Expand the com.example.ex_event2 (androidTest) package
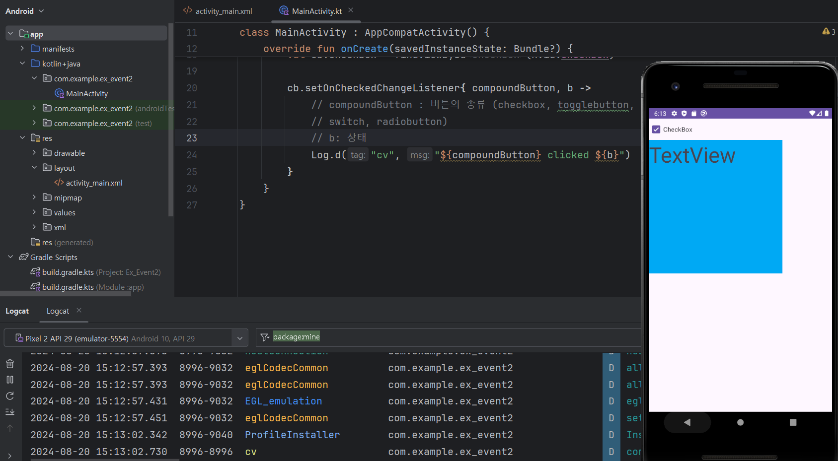Image resolution: width=838 pixels, height=461 pixels. click(x=34, y=108)
